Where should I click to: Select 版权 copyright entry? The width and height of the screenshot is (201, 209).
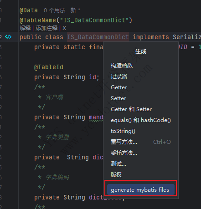click(x=116, y=175)
